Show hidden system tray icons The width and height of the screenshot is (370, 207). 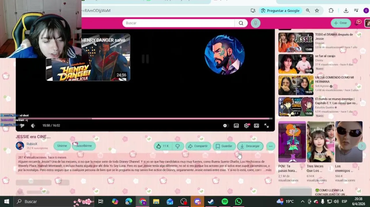pos(303,202)
